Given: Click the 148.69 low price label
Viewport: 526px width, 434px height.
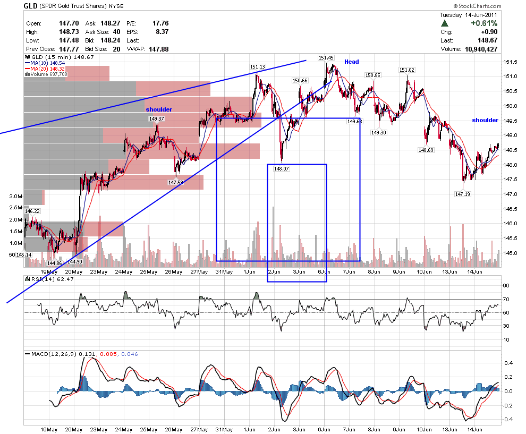Looking at the screenshot, I should [426, 150].
